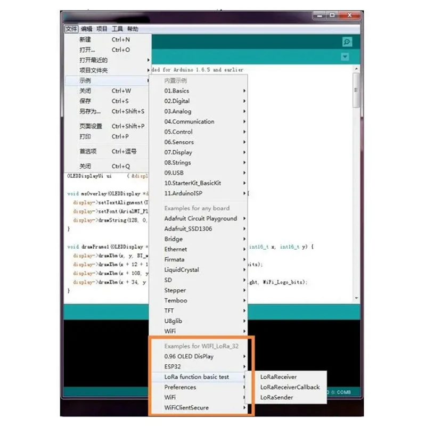This screenshot has height=426, width=426.
Task: Select 打开... Ctrl+O menu entry
Action: [108, 50]
